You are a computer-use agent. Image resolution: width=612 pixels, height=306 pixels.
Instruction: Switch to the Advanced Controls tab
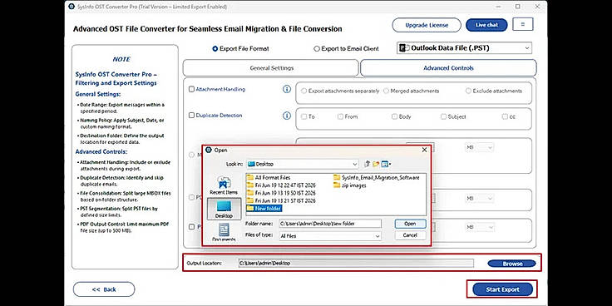(448, 68)
